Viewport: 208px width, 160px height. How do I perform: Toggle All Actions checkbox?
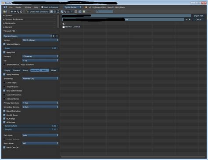pos(4,122)
